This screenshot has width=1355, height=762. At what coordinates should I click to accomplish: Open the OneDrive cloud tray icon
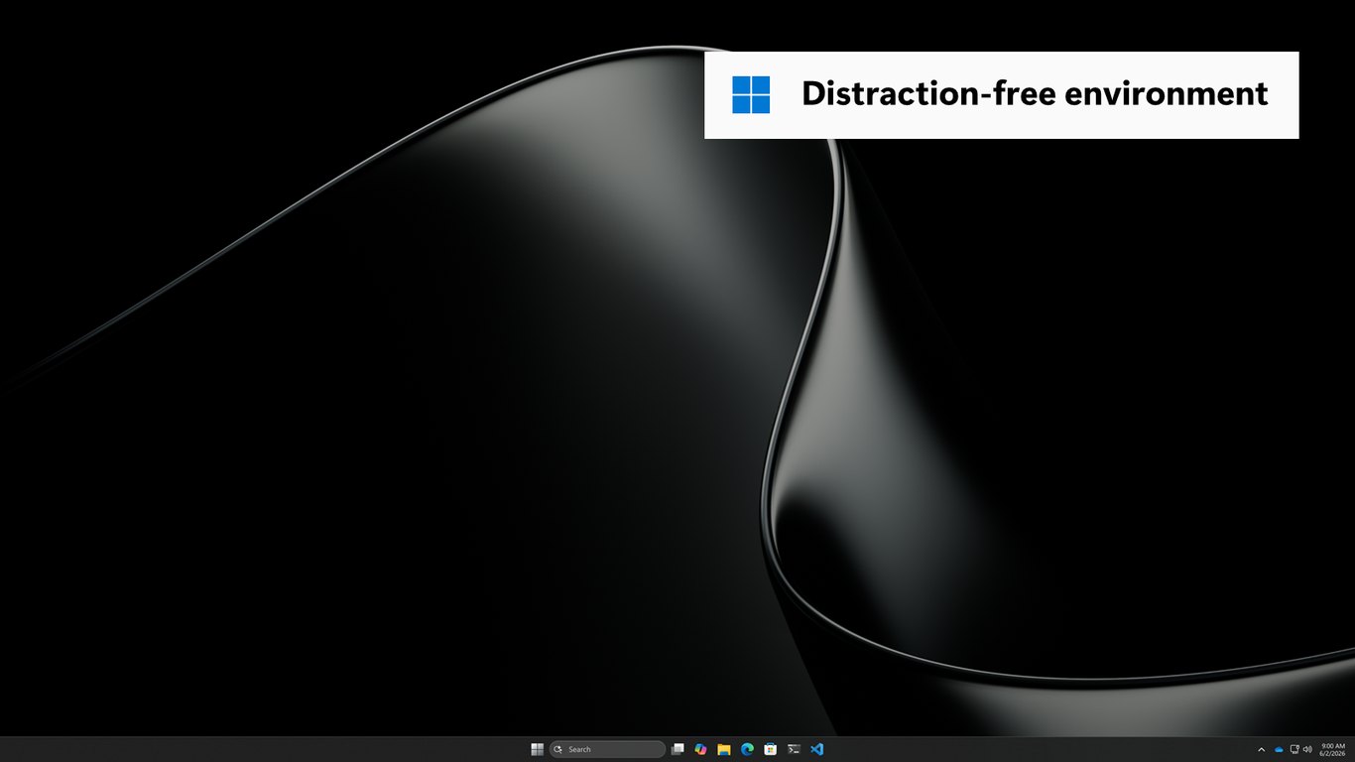(1279, 749)
